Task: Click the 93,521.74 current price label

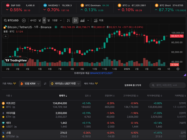Action: tap(177, 36)
